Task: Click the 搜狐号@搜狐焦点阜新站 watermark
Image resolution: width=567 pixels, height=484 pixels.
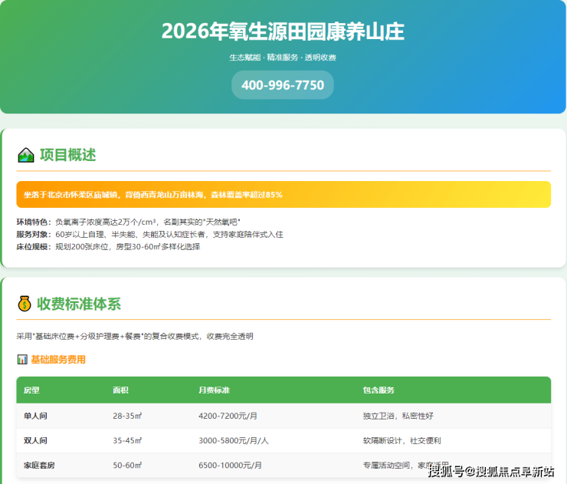Action: [x=491, y=471]
